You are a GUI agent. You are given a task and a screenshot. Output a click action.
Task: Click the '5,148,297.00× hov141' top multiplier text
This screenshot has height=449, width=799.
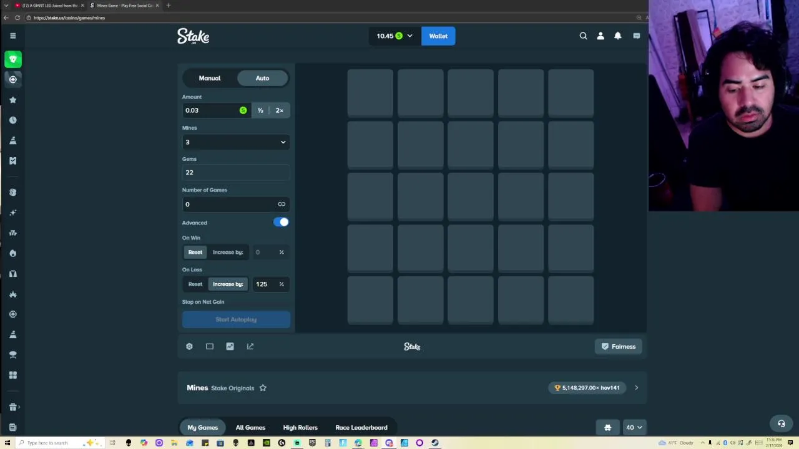click(x=591, y=388)
